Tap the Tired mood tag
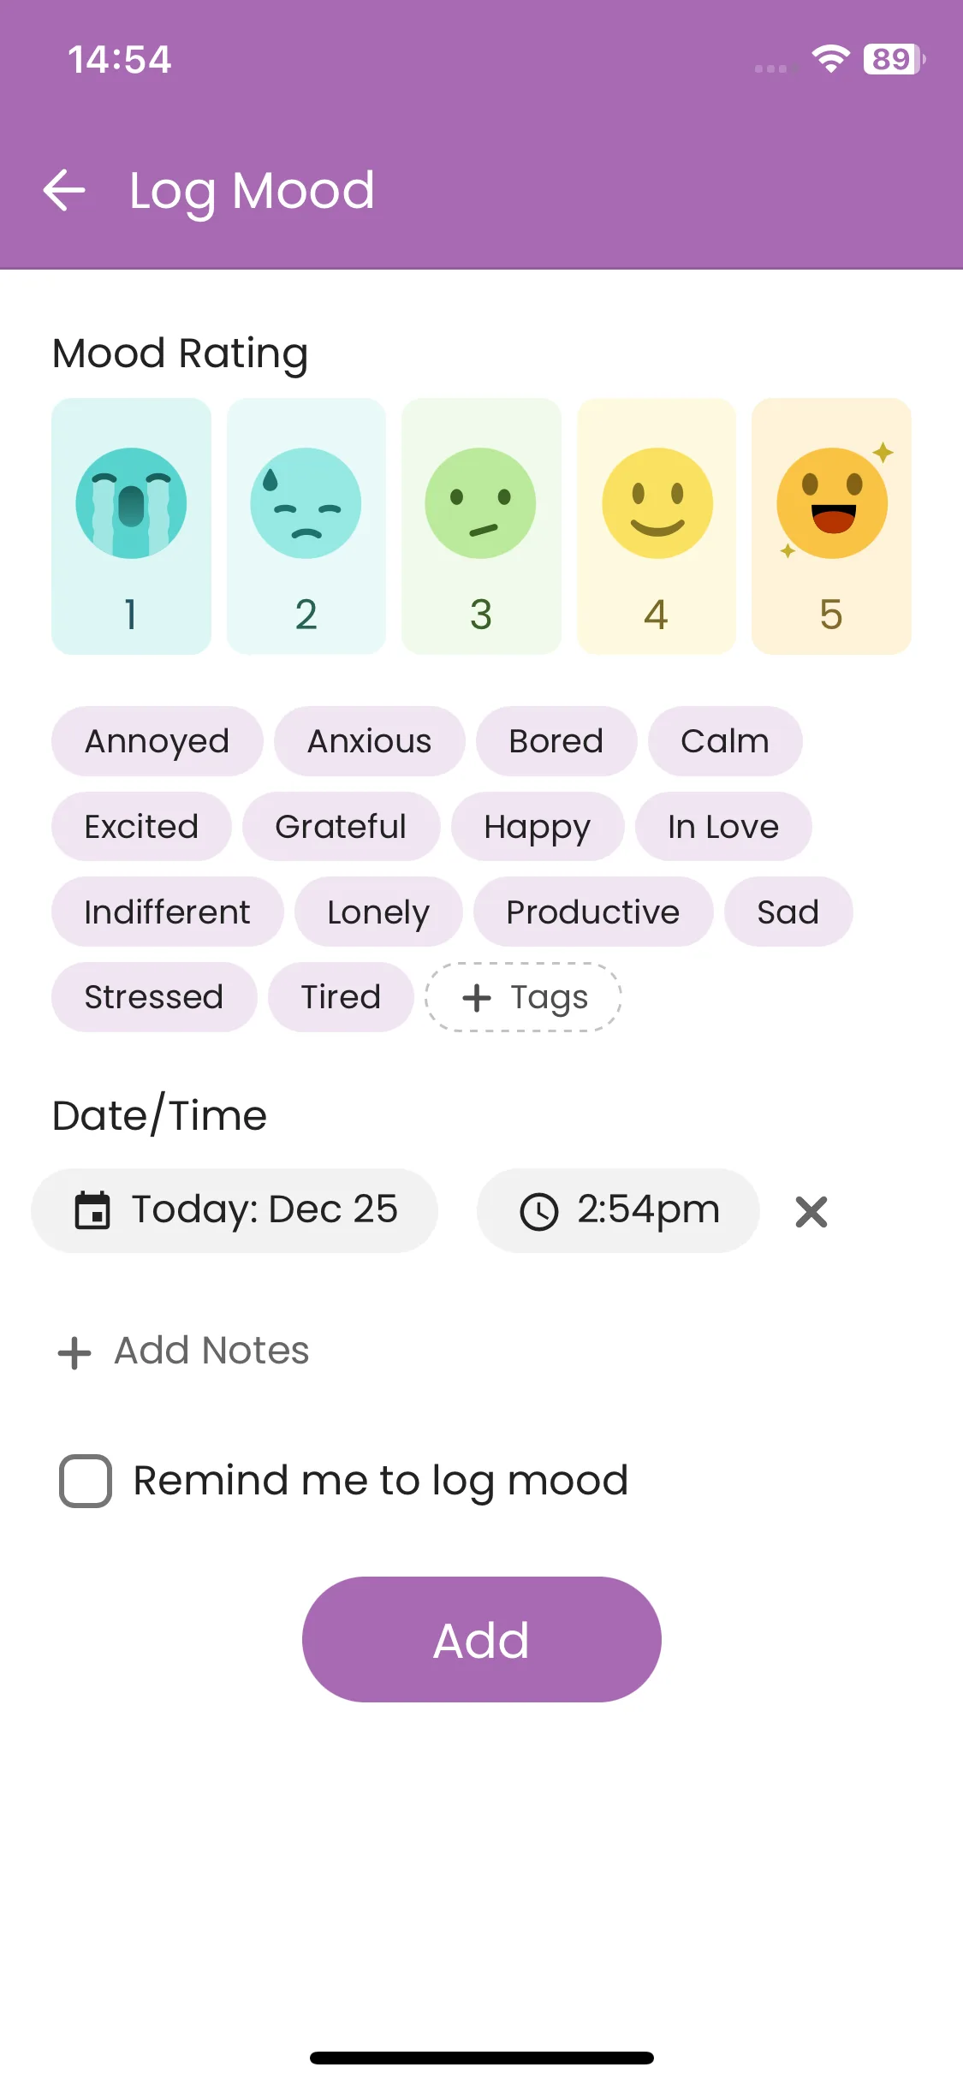The width and height of the screenshot is (963, 2085). pyautogui.click(x=341, y=997)
